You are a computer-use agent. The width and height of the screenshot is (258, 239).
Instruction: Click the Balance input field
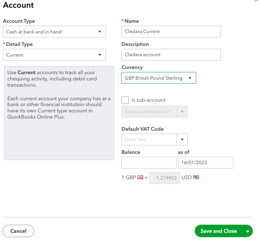coord(149,163)
